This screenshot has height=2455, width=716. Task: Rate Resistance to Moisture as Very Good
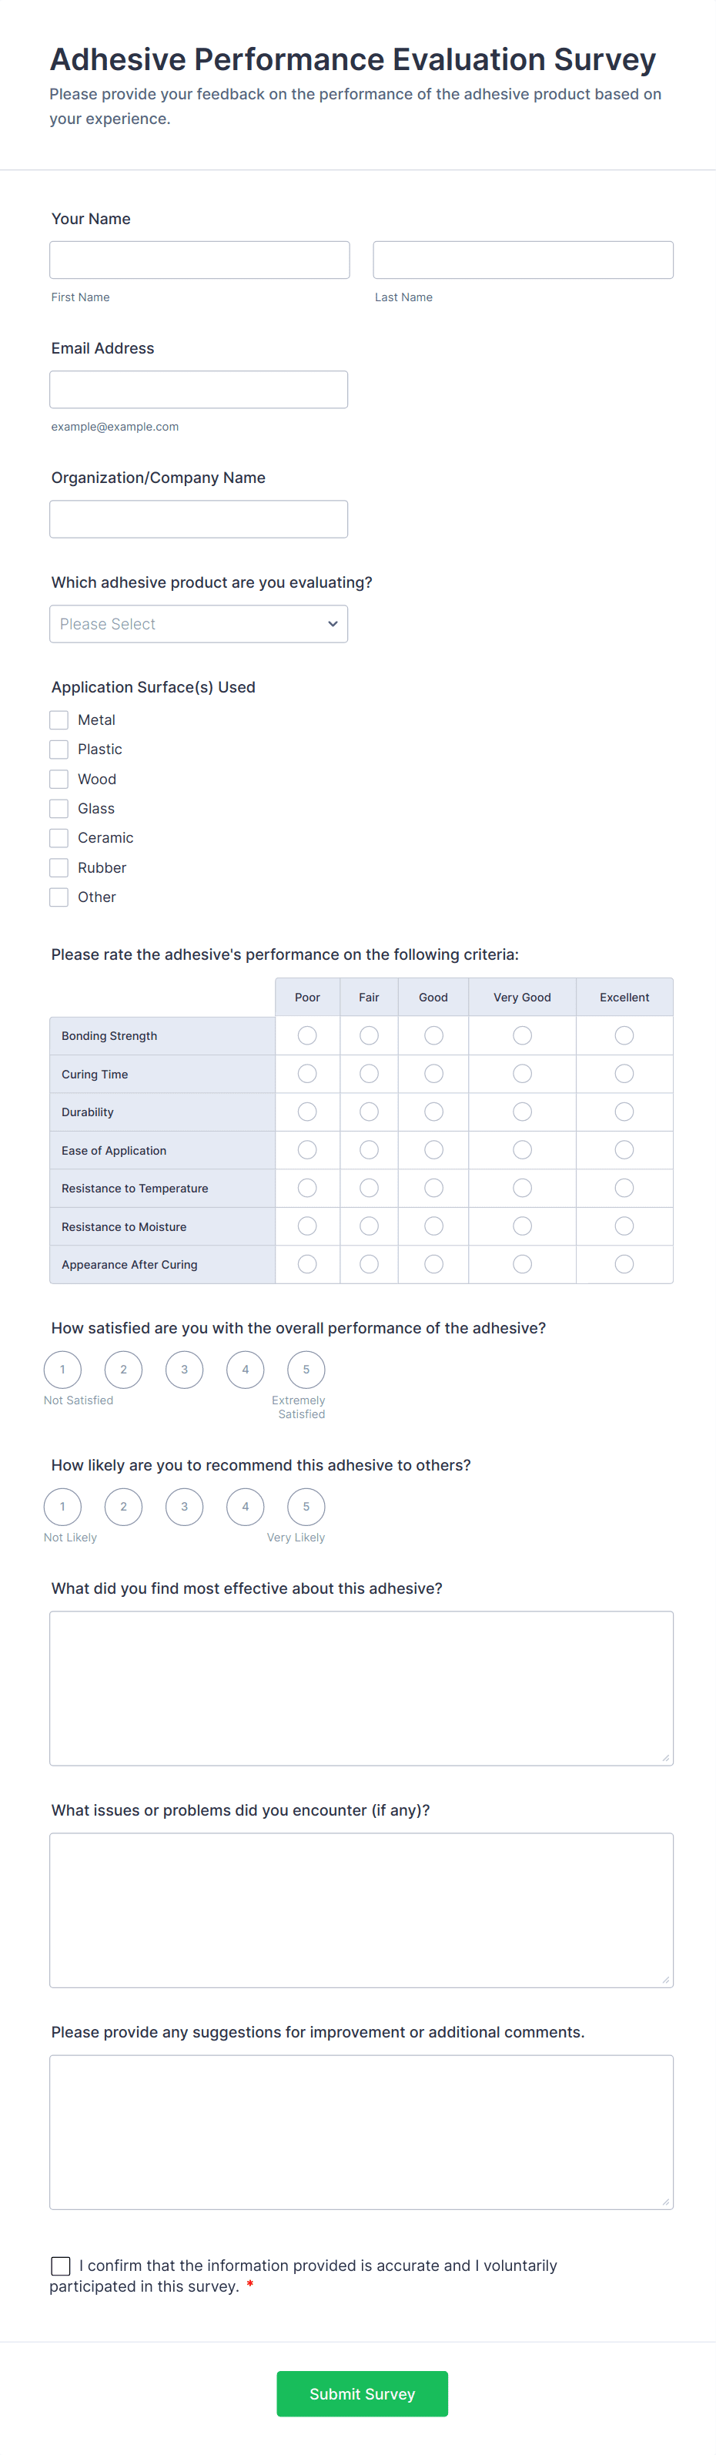pos(522,1226)
